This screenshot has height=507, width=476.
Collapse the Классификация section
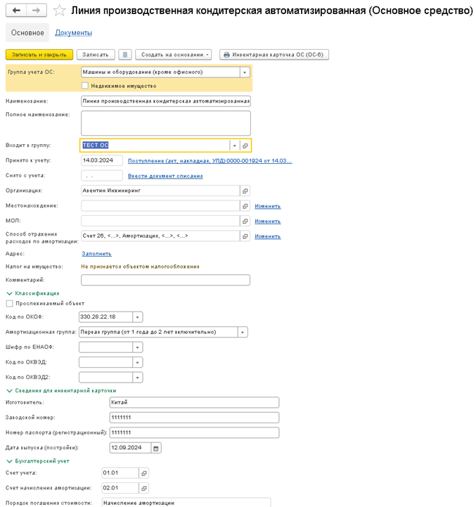pyautogui.click(x=32, y=293)
